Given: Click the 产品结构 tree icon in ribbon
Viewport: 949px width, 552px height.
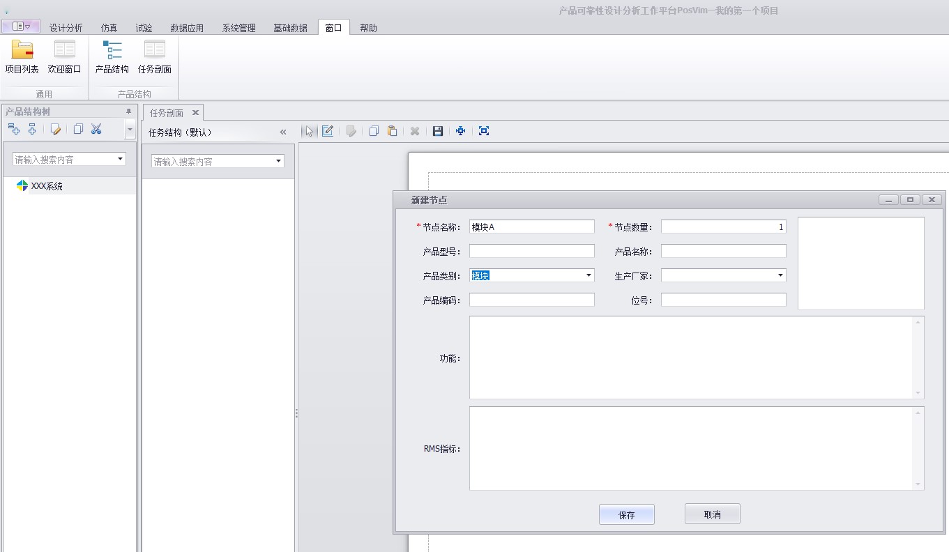Looking at the screenshot, I should click(112, 50).
